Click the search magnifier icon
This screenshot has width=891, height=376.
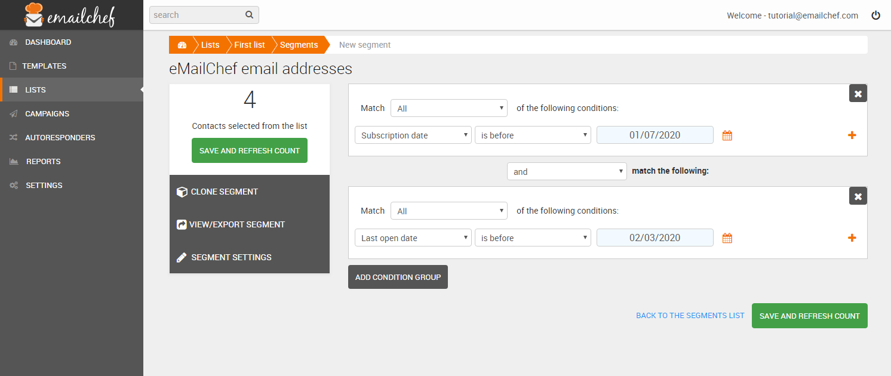pos(249,15)
